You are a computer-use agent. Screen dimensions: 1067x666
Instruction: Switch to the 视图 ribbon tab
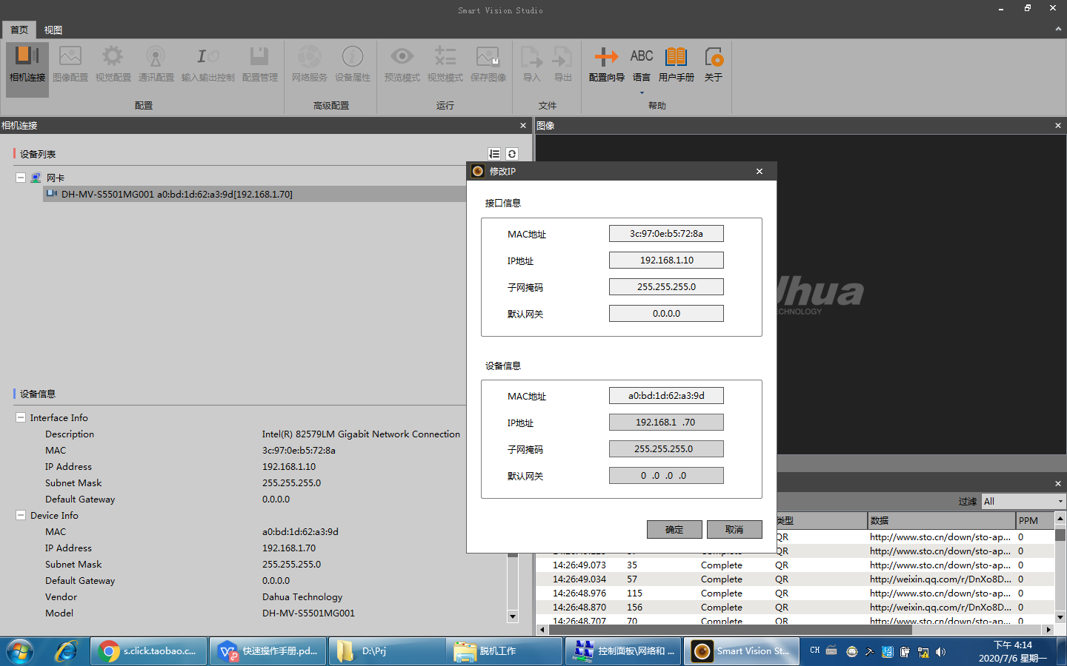point(53,30)
